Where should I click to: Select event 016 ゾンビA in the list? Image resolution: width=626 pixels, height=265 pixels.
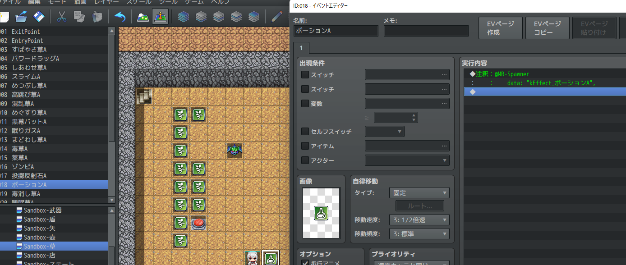54,167
